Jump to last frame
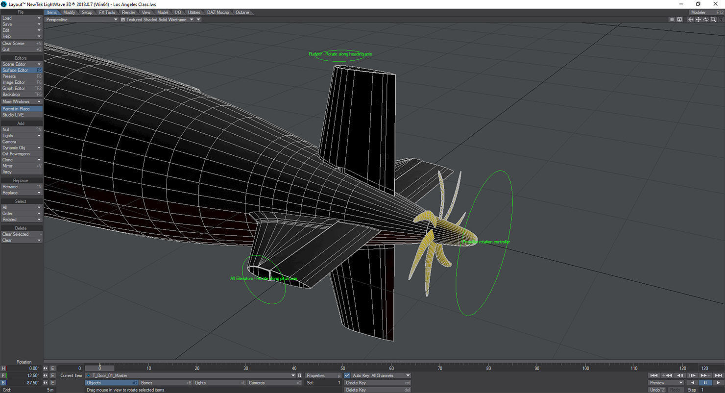Screen dimensions: 725x393 click(x=718, y=375)
